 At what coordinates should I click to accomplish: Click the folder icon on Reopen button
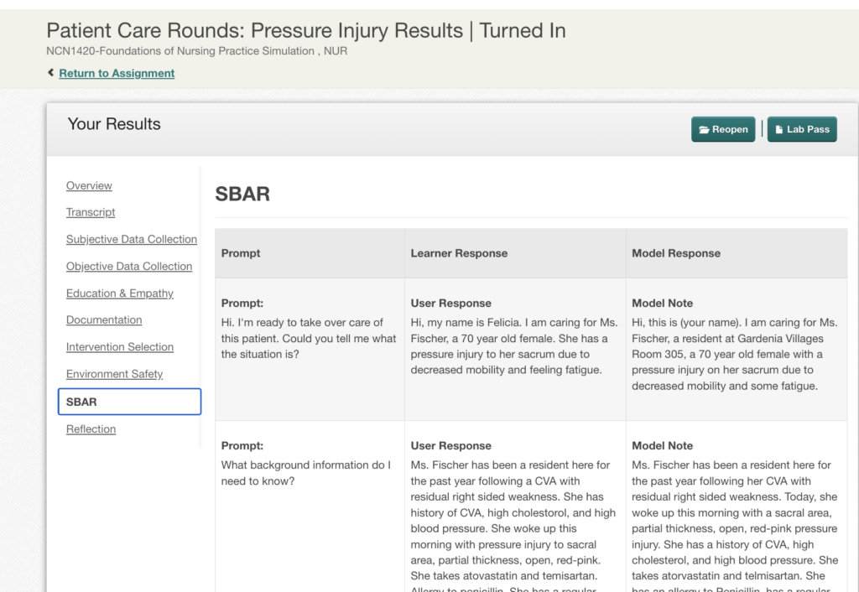coord(704,130)
